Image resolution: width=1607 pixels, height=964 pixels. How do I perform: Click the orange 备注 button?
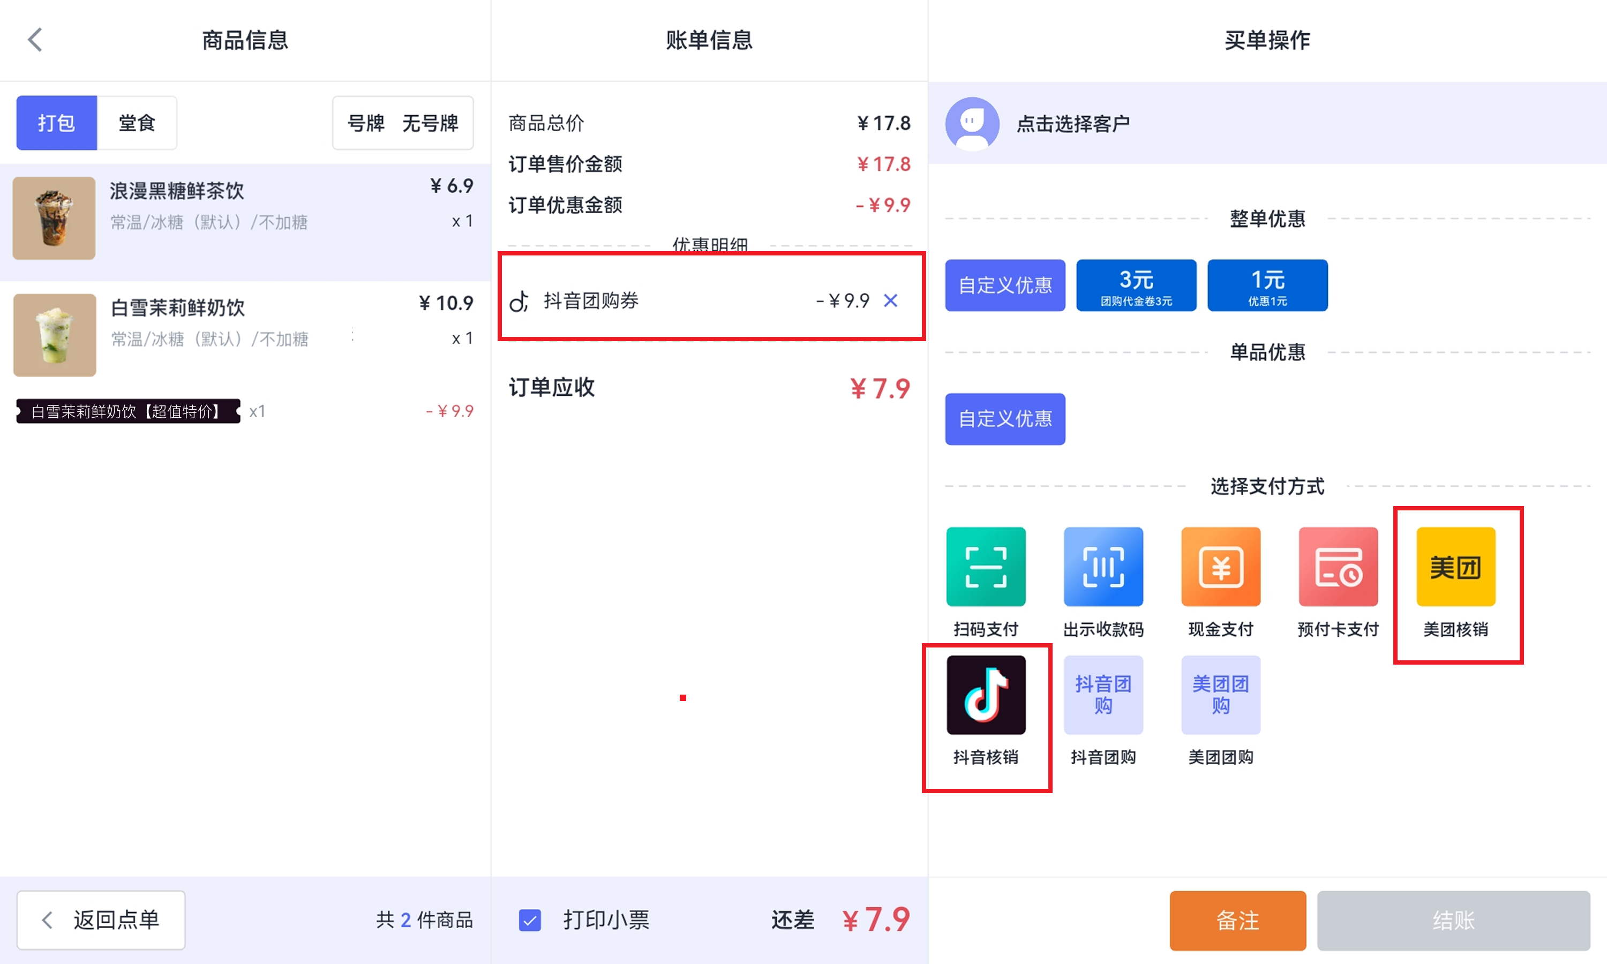(x=1237, y=921)
